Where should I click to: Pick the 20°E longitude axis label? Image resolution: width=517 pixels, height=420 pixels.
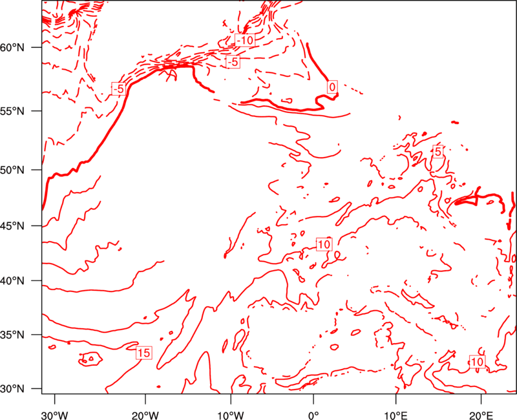(x=481, y=415)
